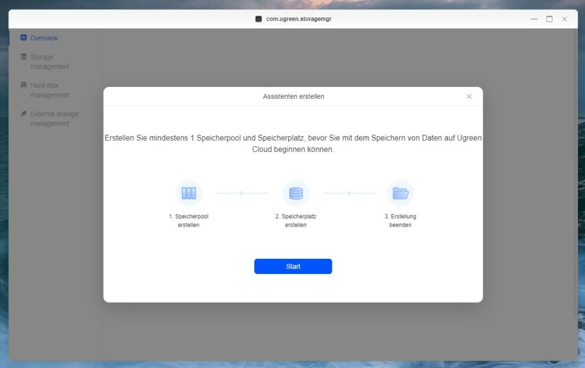Click the Speicherplatz erstellen database icon
Screen dimensions: 585x368
coord(296,193)
